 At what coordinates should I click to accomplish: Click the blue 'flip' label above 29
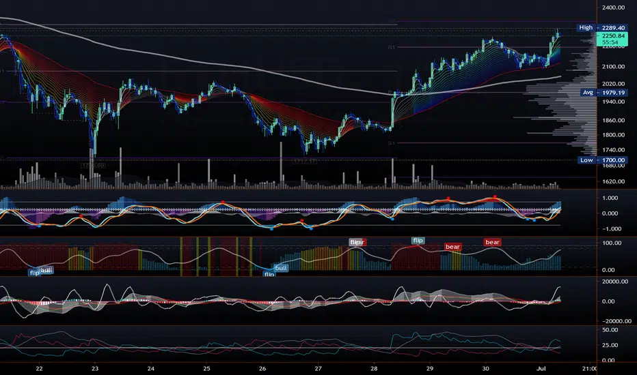pos(418,241)
